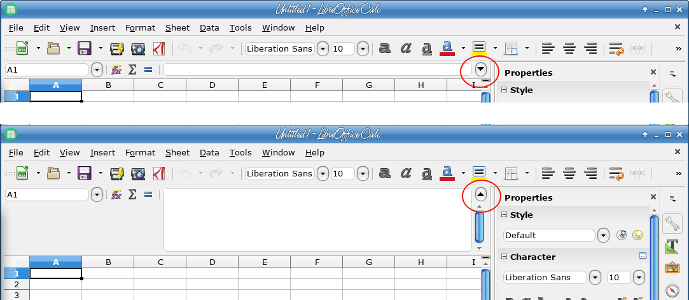Viewport: 689px width, 300px height.
Task: Click the equals Function icon in top window
Action: (x=148, y=69)
